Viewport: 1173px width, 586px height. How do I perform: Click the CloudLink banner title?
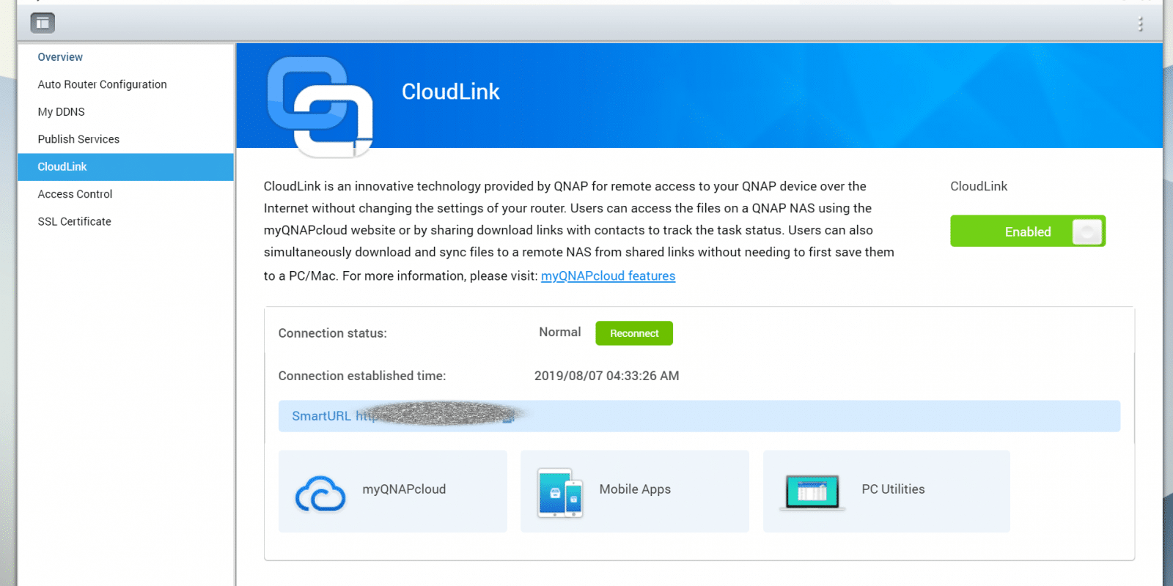click(451, 92)
